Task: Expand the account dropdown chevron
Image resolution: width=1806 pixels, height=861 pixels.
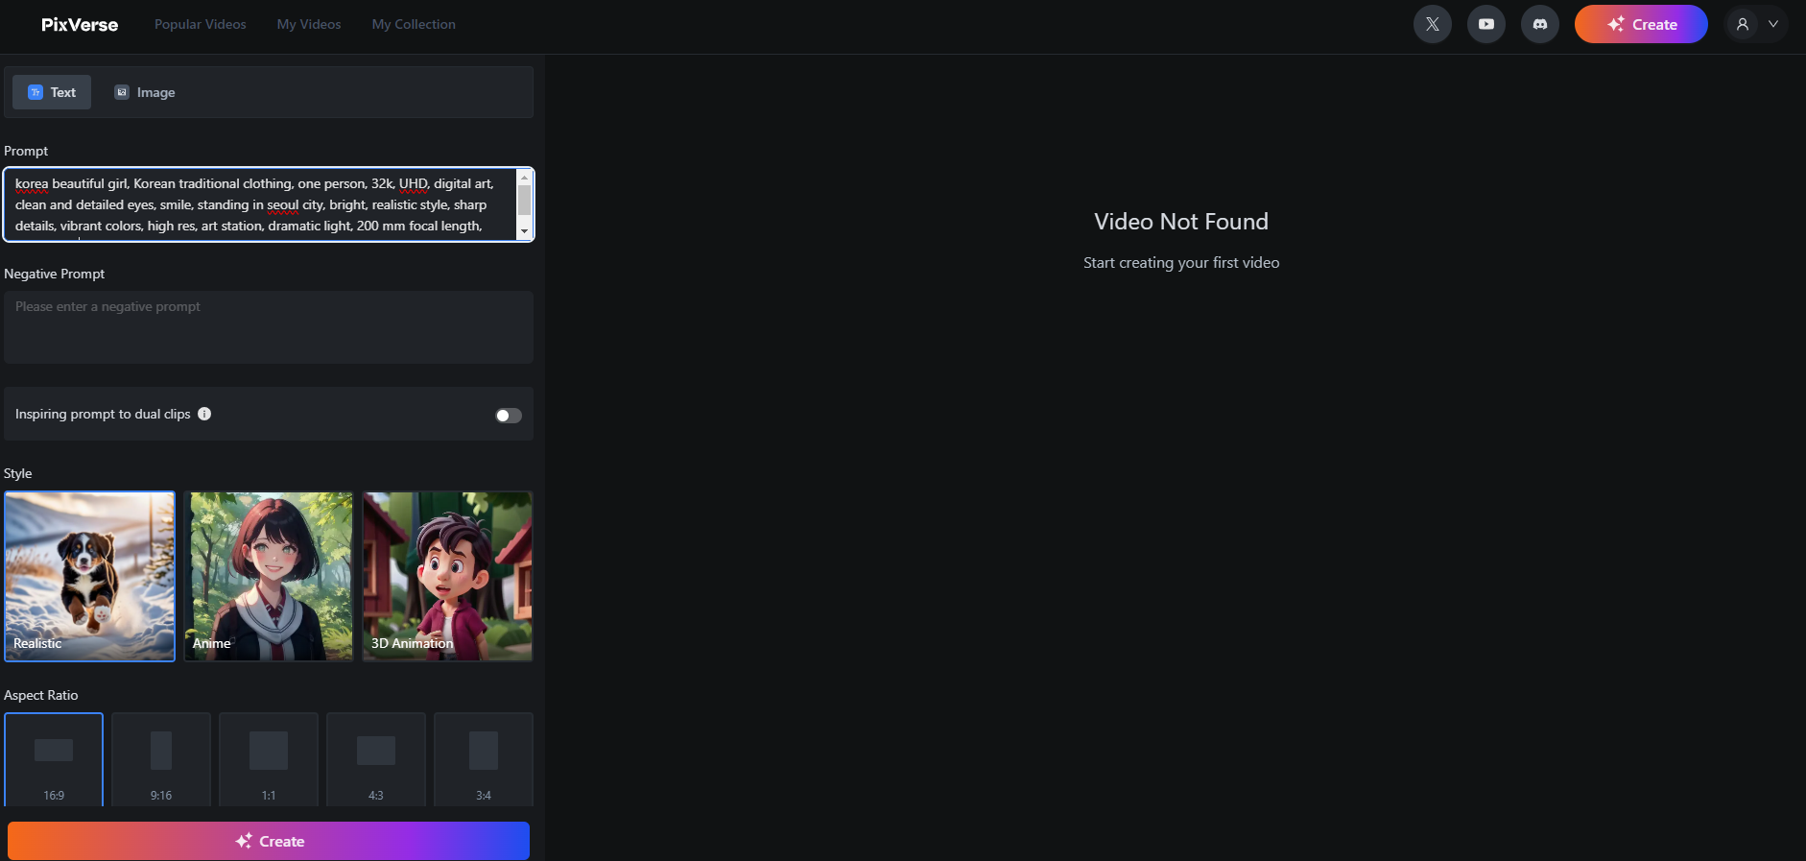Action: 1773,24
